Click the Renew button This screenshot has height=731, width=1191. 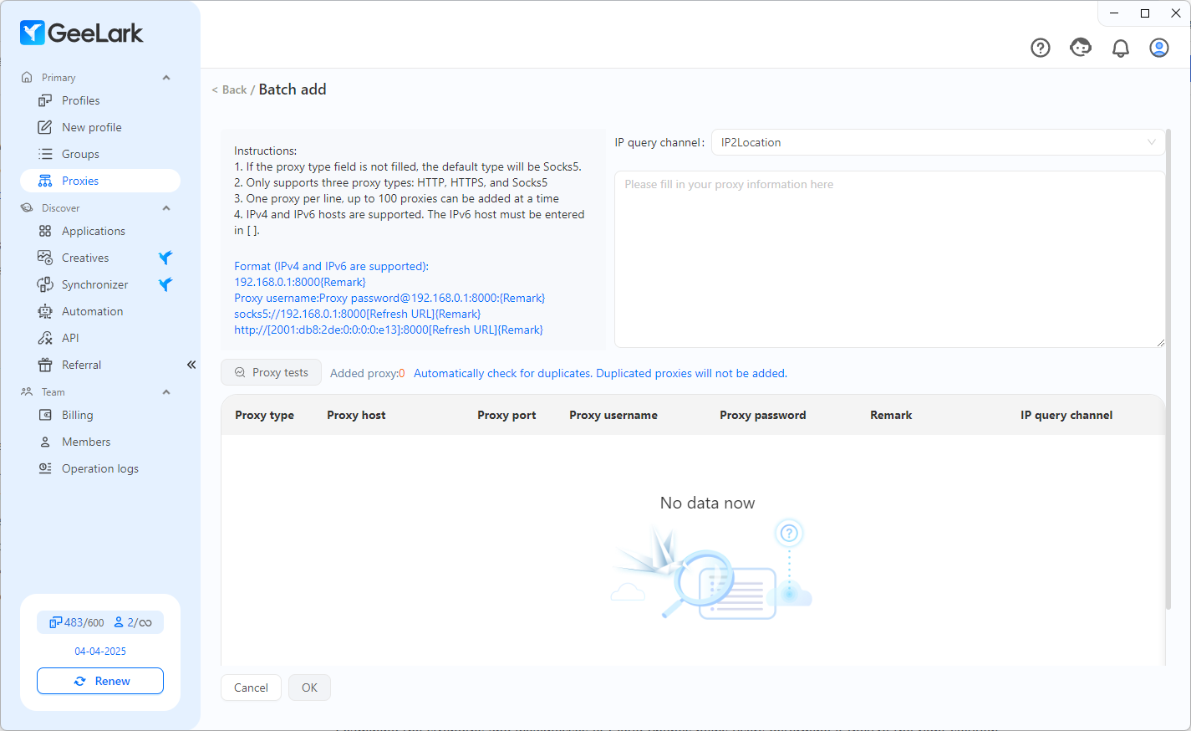click(x=100, y=681)
